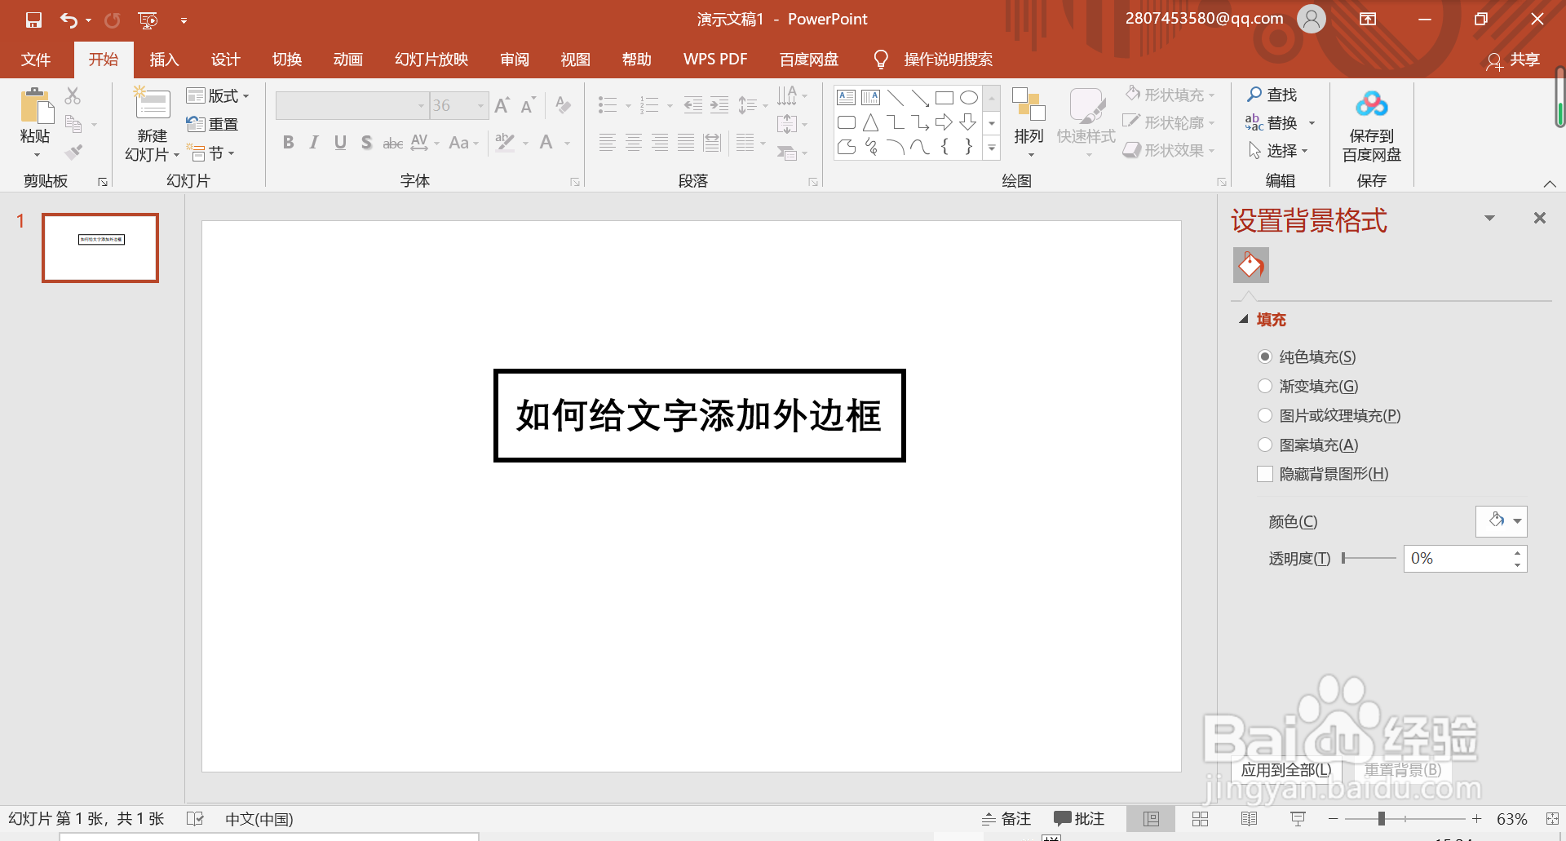The image size is (1566, 841).
Task: Click the Tell Me search box
Action: (x=948, y=60)
